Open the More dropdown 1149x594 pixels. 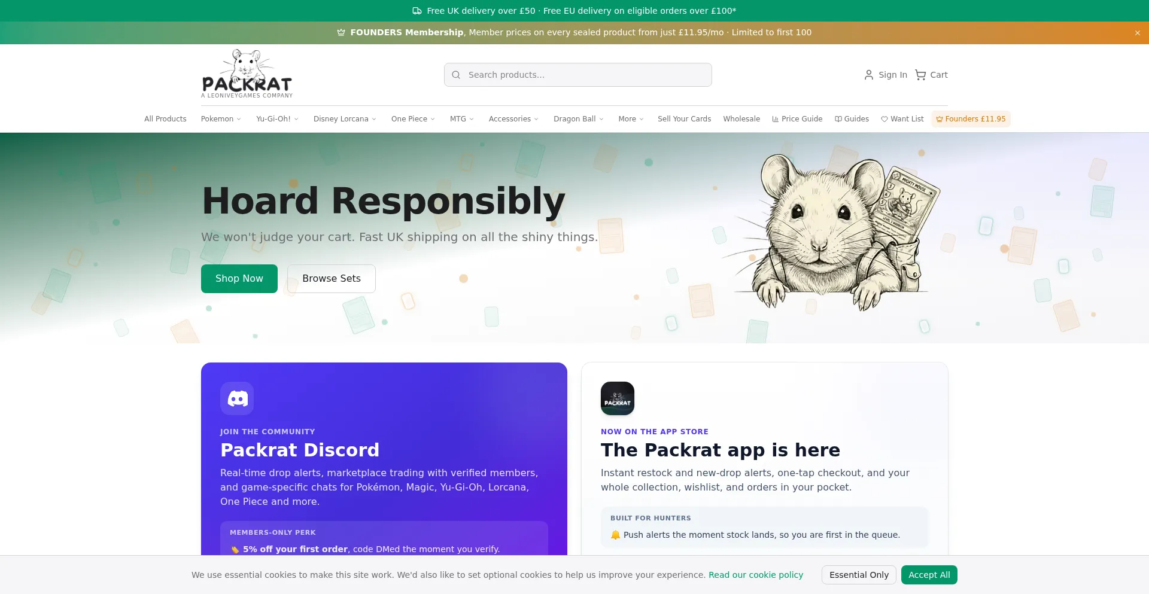(631, 119)
